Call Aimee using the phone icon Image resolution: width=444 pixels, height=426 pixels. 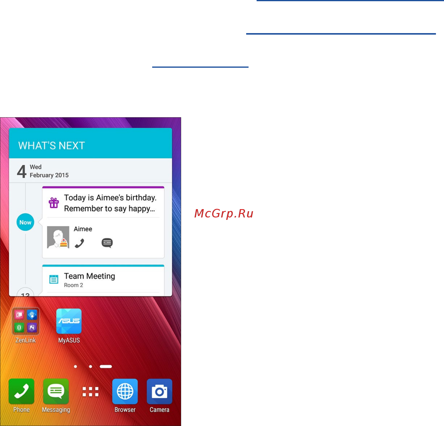click(x=79, y=243)
